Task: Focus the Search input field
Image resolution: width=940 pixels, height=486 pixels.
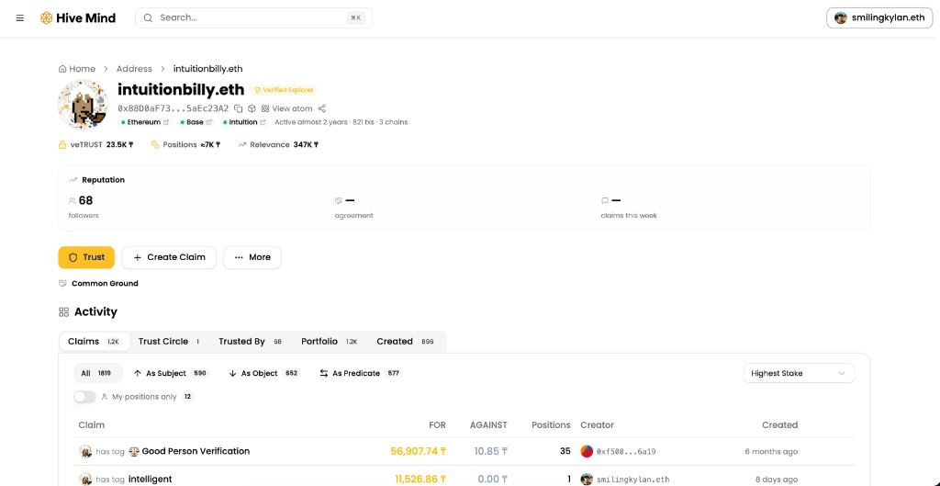Action: (253, 18)
